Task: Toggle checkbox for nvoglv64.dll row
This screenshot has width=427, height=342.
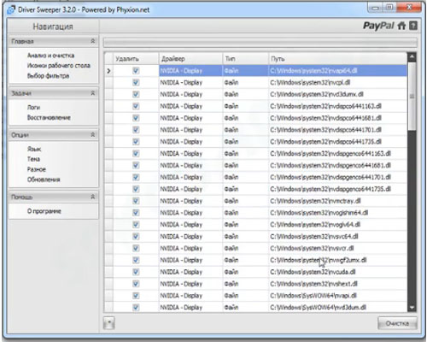Action: (x=136, y=225)
